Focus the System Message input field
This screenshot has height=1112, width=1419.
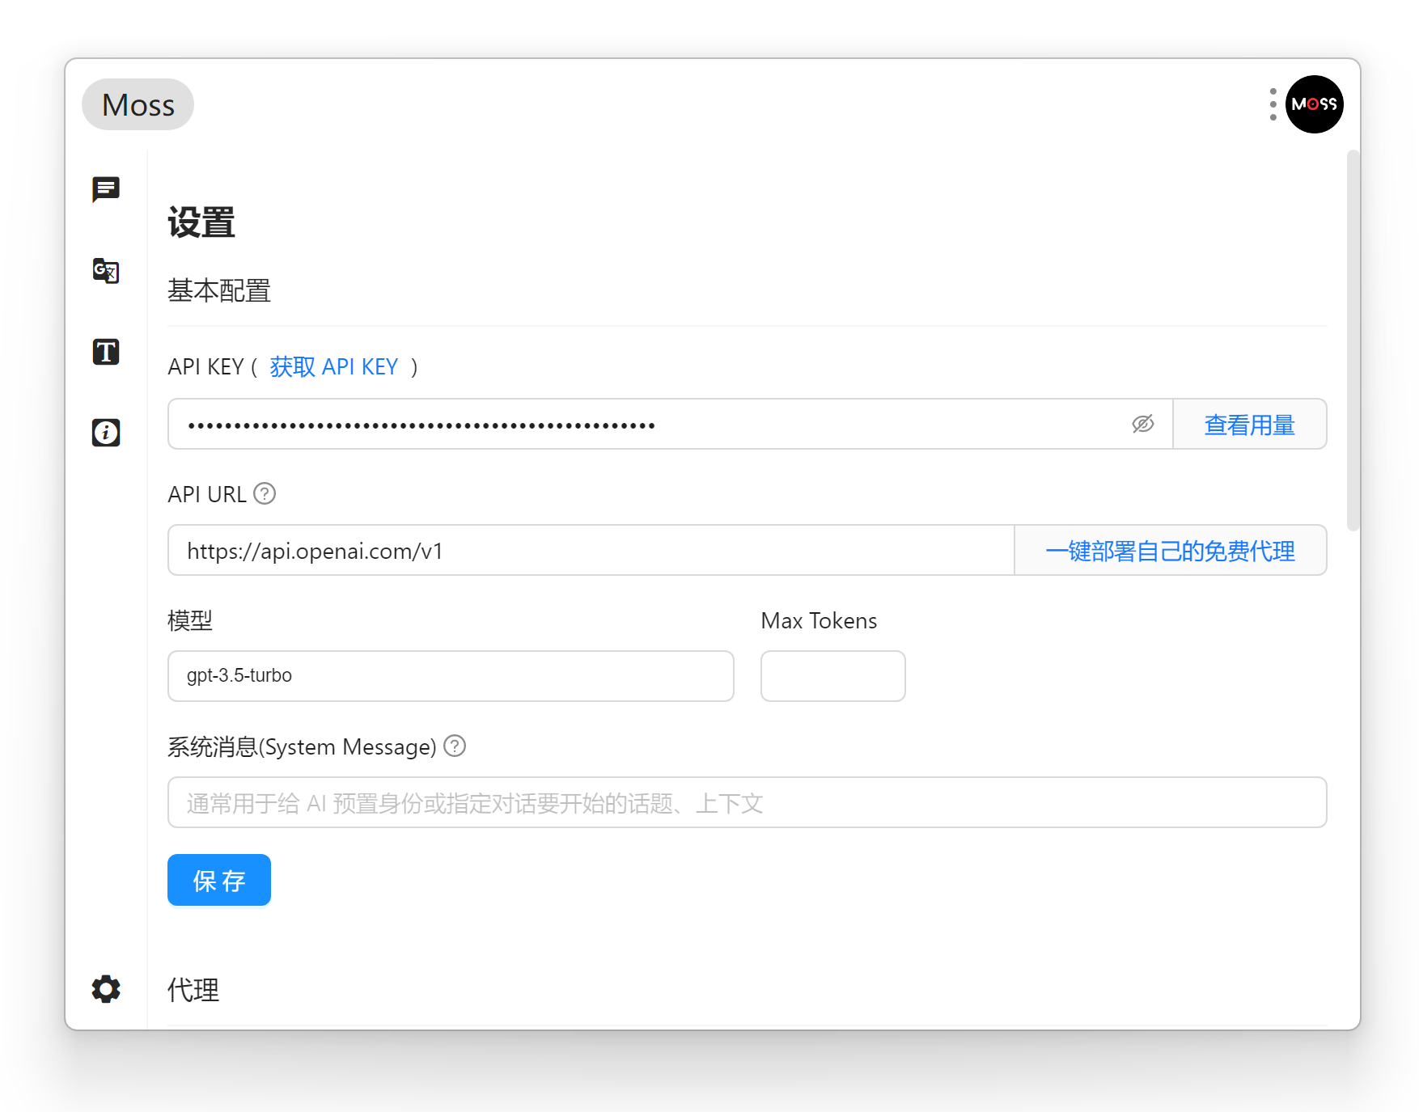point(748,802)
